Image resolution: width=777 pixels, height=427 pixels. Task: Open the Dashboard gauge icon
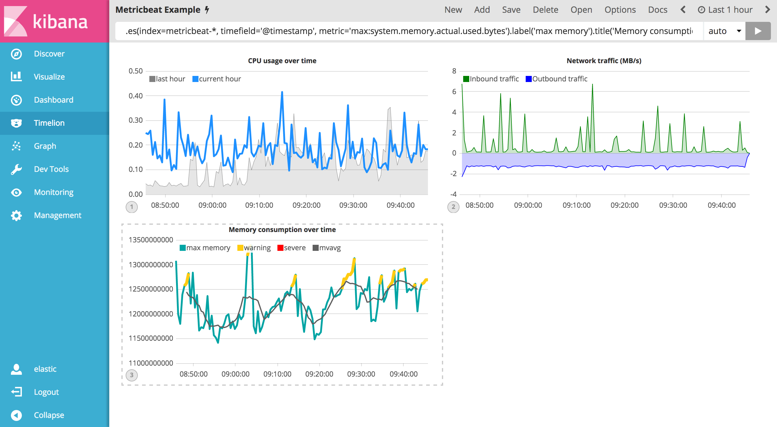[16, 100]
